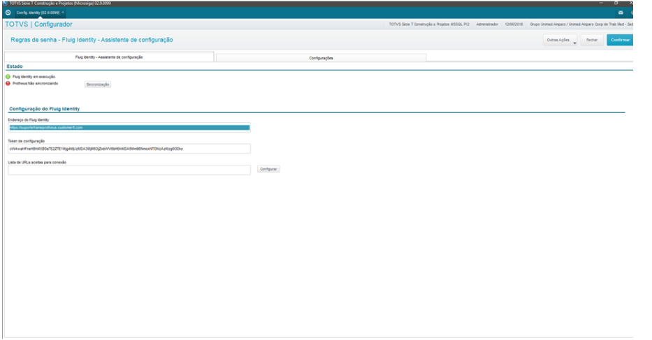Image resolution: width=652 pixels, height=340 pixels.
Task: Switch to Fluig Identity - Assistente de configuração tab
Action: 109,57
